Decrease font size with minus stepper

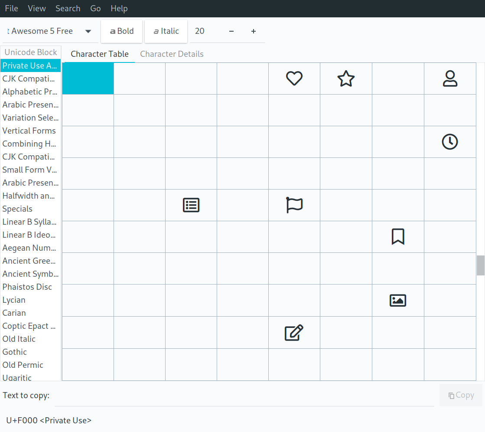pos(231,31)
